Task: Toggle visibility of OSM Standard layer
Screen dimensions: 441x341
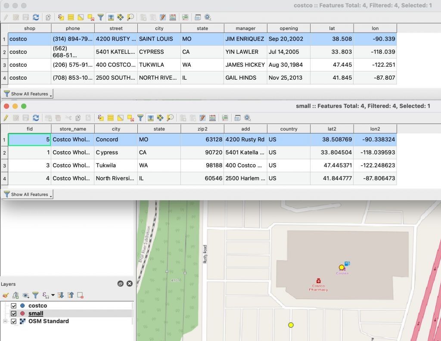Action: 13,321
